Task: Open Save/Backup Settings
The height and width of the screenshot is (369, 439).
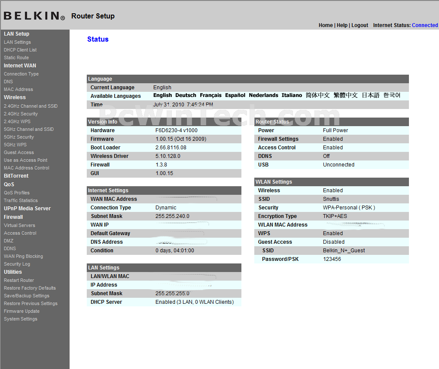Action: tap(27, 296)
